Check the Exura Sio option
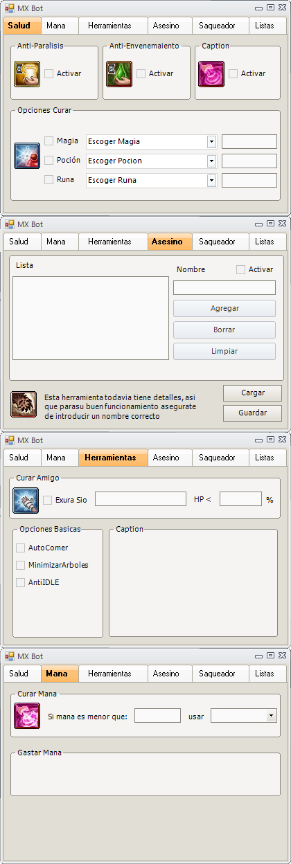The width and height of the screenshot is (291, 864). click(48, 500)
